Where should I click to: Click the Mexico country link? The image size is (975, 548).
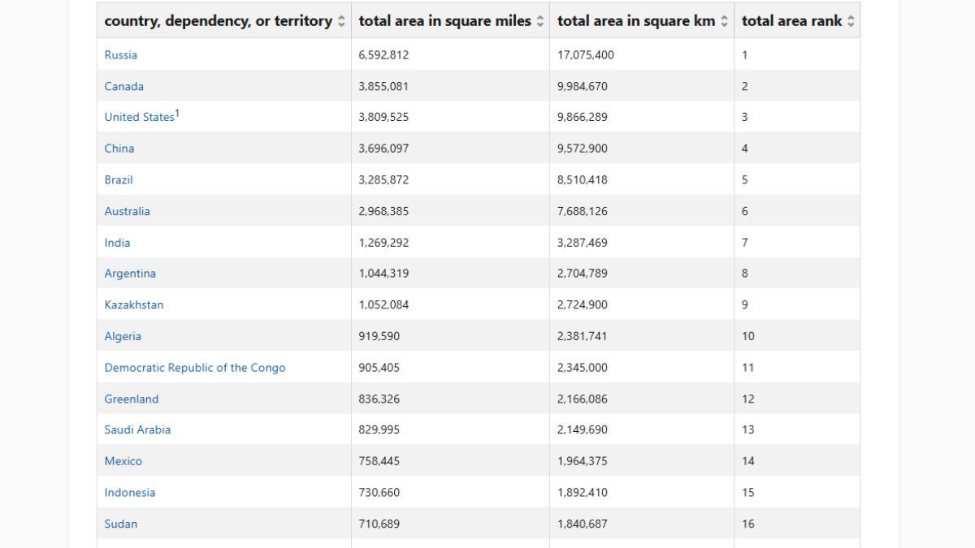click(x=123, y=461)
